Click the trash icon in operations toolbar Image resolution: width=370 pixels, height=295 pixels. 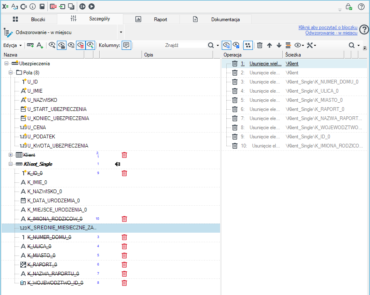click(x=260, y=45)
